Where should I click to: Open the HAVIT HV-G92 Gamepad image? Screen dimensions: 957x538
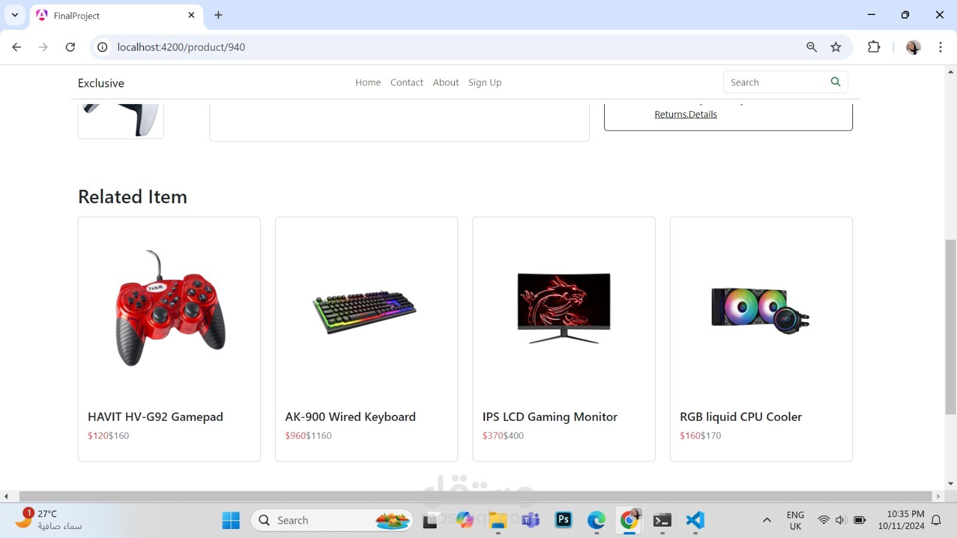(x=169, y=308)
